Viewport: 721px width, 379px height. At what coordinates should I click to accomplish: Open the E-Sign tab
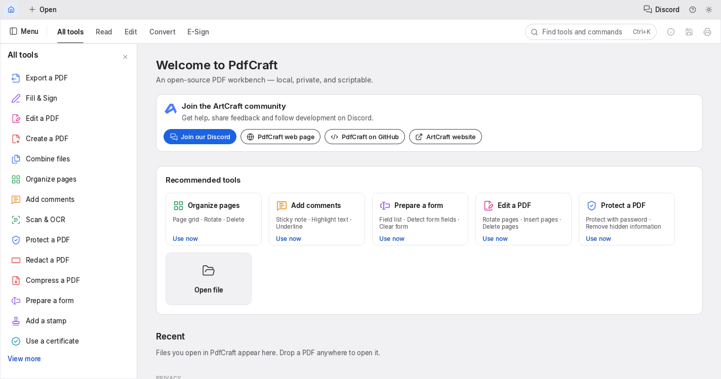198,32
